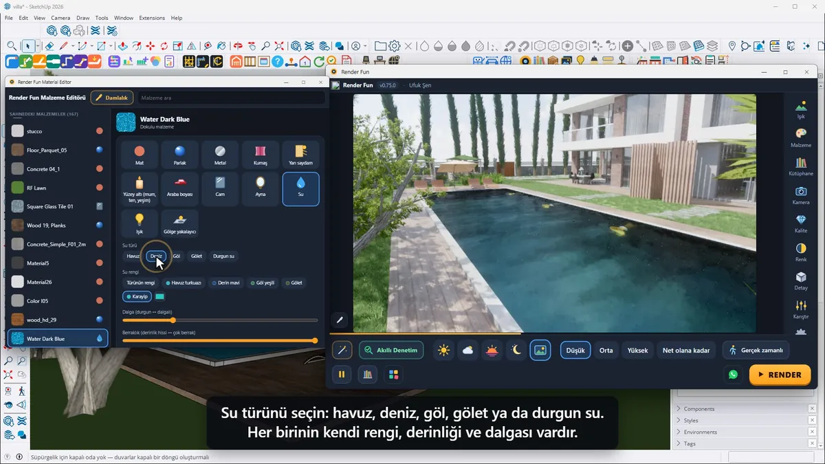825x464 pixels.
Task: Set water type to Göl
Action: coord(177,256)
